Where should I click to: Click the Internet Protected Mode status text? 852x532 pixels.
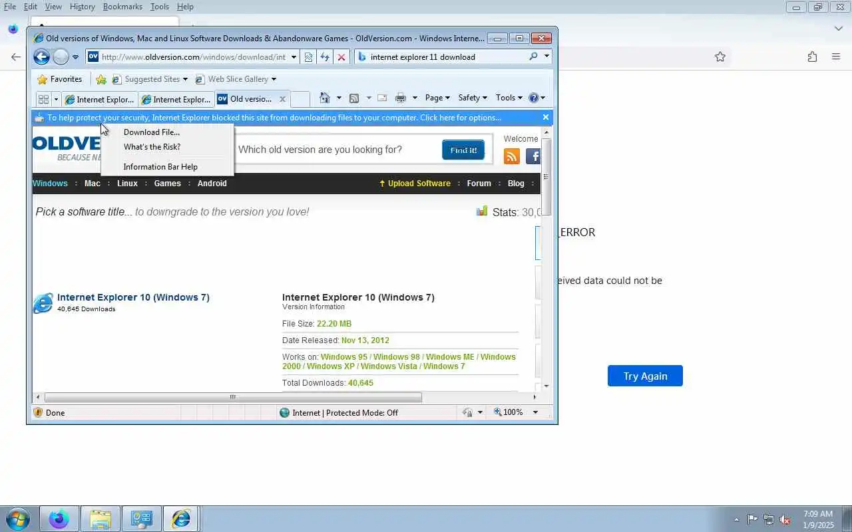point(345,413)
